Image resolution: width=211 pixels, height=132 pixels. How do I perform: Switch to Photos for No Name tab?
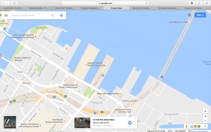tap(194, 8)
